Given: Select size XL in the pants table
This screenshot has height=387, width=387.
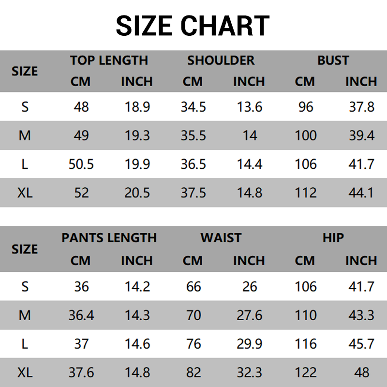Looking at the screenshot, I should point(25,372).
